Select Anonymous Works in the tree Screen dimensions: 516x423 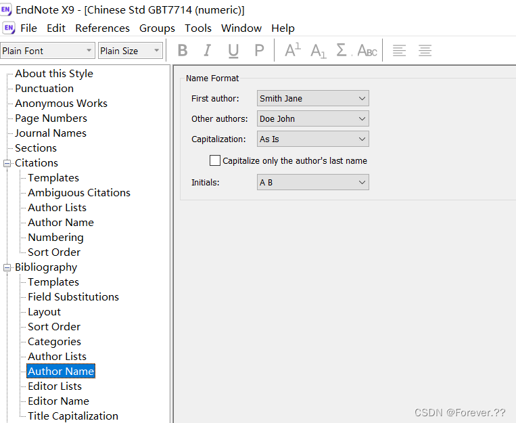[62, 103]
